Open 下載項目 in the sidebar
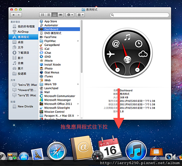This screenshot has height=166, width=182. coord(23,53)
